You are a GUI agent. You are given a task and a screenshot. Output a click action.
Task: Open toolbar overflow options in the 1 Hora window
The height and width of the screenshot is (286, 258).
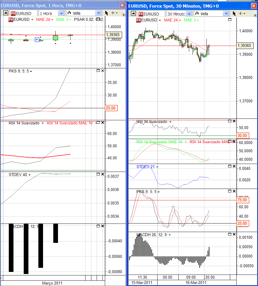tap(124, 15)
